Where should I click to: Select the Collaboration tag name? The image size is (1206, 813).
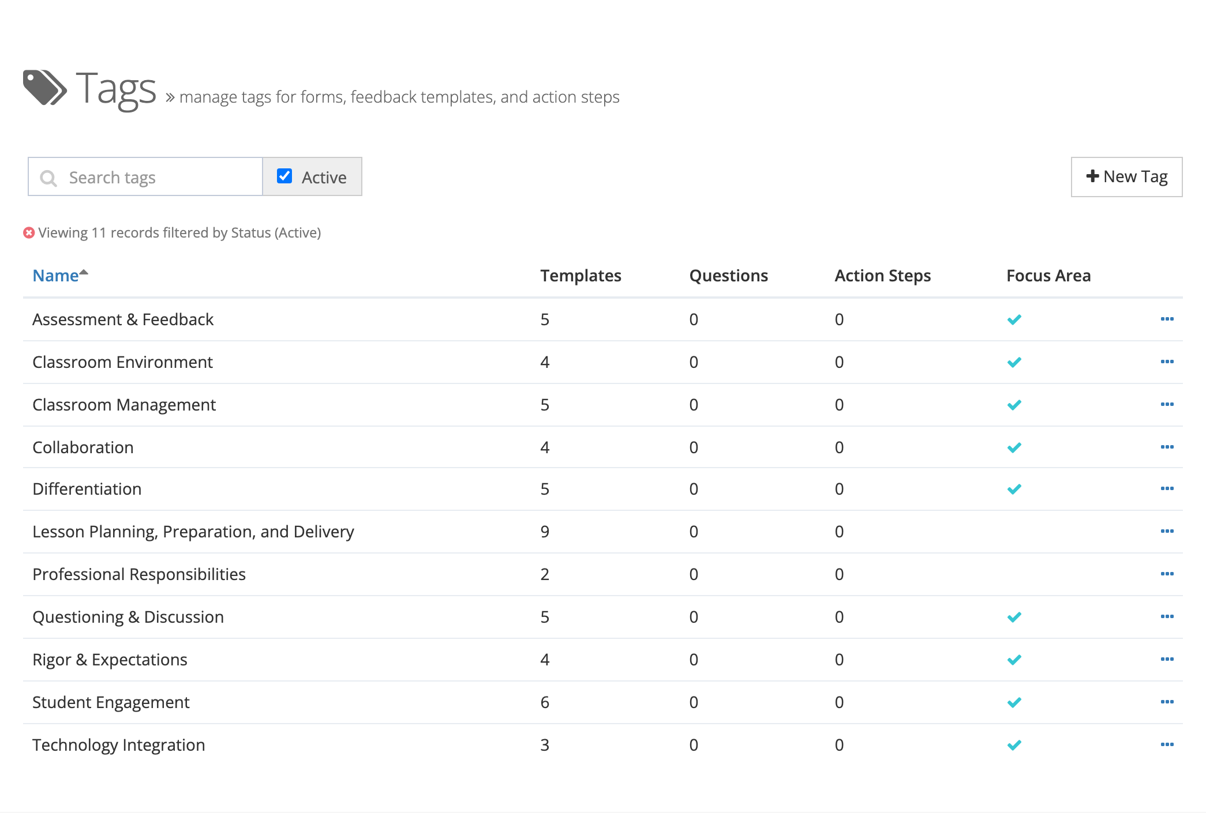(83, 447)
